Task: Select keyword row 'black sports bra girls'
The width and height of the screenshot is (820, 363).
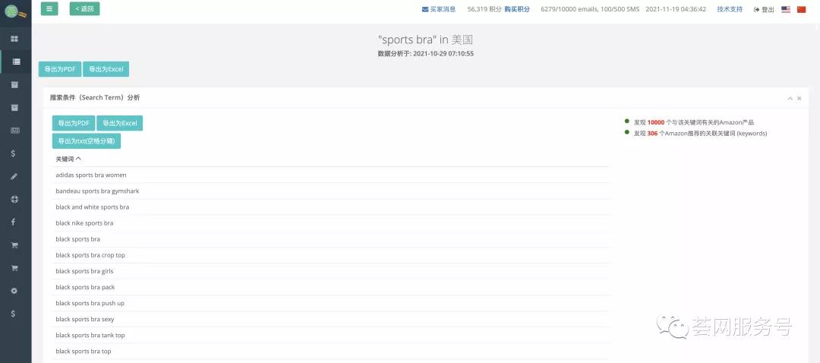Action: point(330,271)
